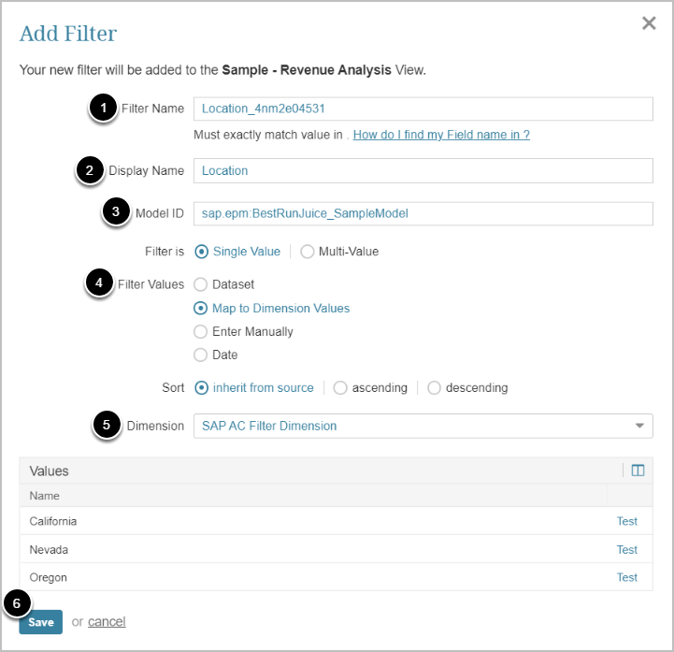Select the Date filter values option
The height and width of the screenshot is (652, 674).
coord(200,355)
